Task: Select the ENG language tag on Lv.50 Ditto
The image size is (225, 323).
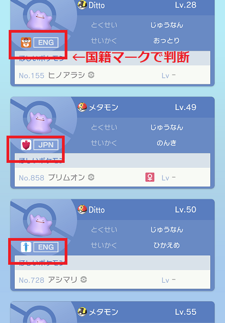Action: point(46,247)
